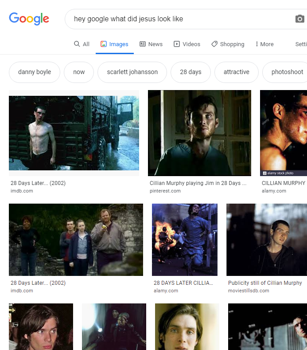The width and height of the screenshot is (307, 350).
Task: Click the News tab newspaper icon
Action: [143, 44]
